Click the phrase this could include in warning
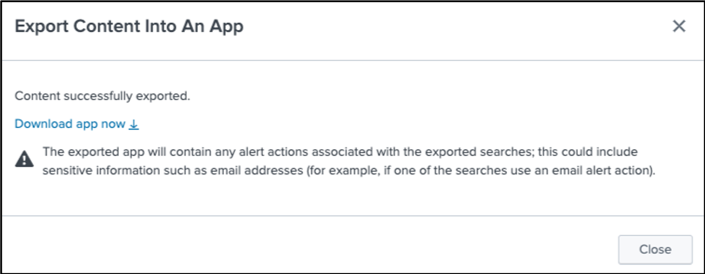705x274 pixels. click(587, 152)
